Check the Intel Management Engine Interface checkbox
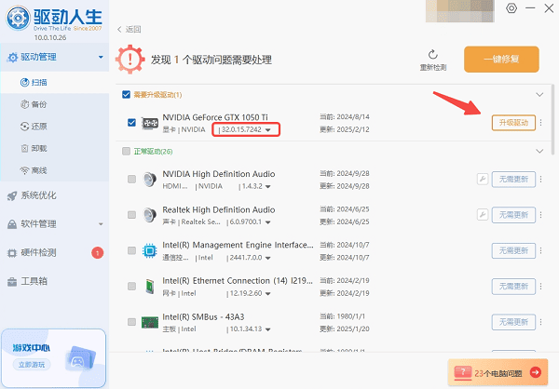The width and height of the screenshot is (559, 389). 131,250
